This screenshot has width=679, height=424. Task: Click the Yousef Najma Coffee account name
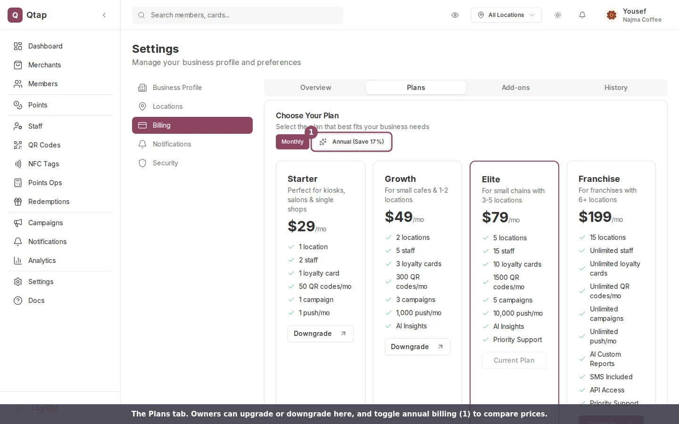(642, 15)
